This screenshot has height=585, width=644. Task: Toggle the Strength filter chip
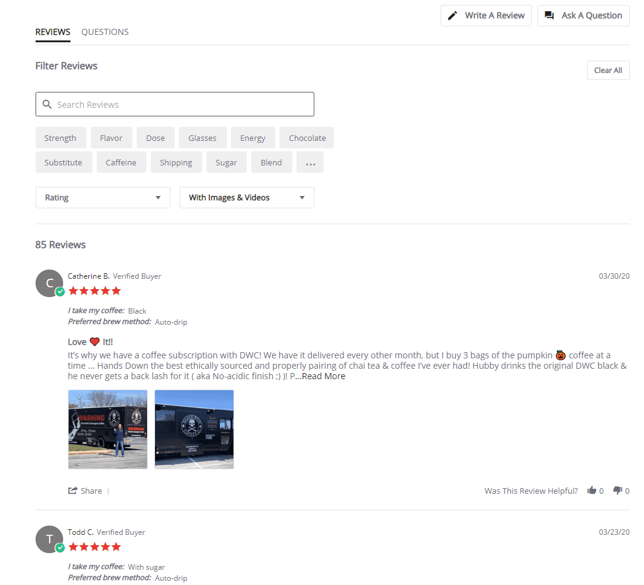(x=61, y=137)
